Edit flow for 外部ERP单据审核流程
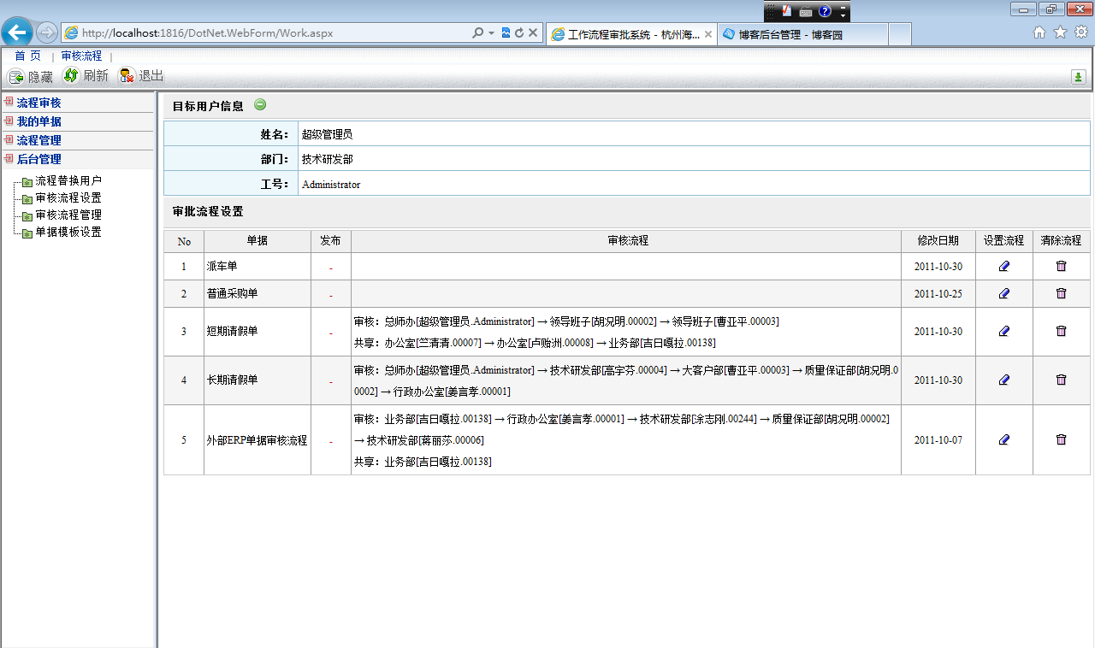This screenshot has height=648, width=1095. [x=1004, y=439]
